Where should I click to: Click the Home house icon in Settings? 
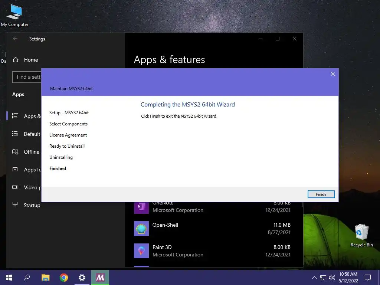[16, 60]
